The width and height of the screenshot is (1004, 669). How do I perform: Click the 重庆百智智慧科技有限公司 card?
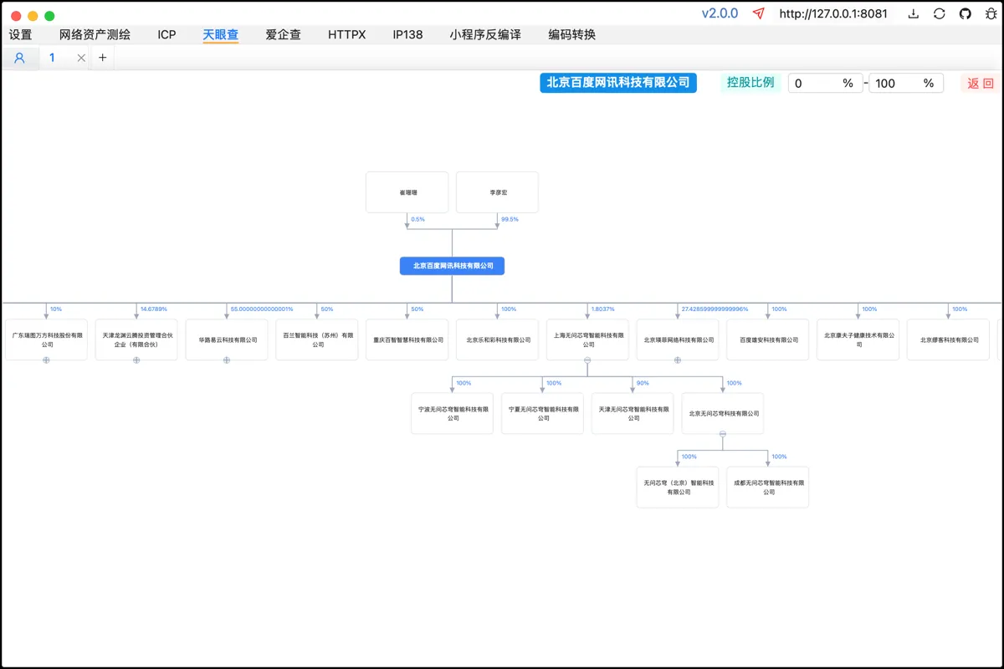tap(407, 340)
